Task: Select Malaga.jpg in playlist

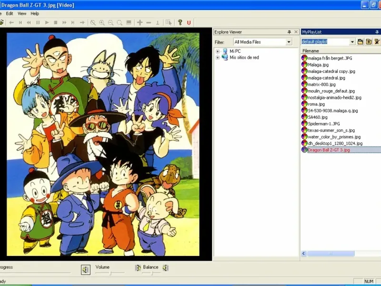Action: 318,65
